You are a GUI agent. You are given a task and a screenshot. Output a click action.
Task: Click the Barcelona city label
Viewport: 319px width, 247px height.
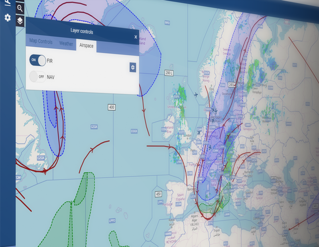(x=192, y=189)
